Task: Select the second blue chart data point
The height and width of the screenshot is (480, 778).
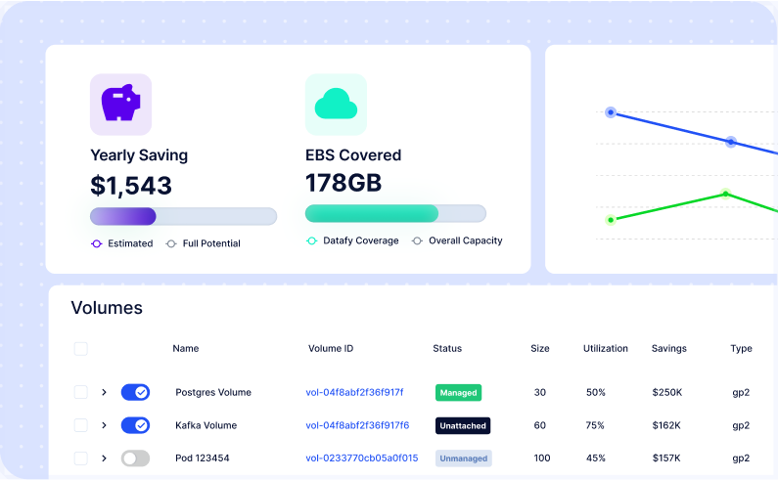Action: [731, 142]
